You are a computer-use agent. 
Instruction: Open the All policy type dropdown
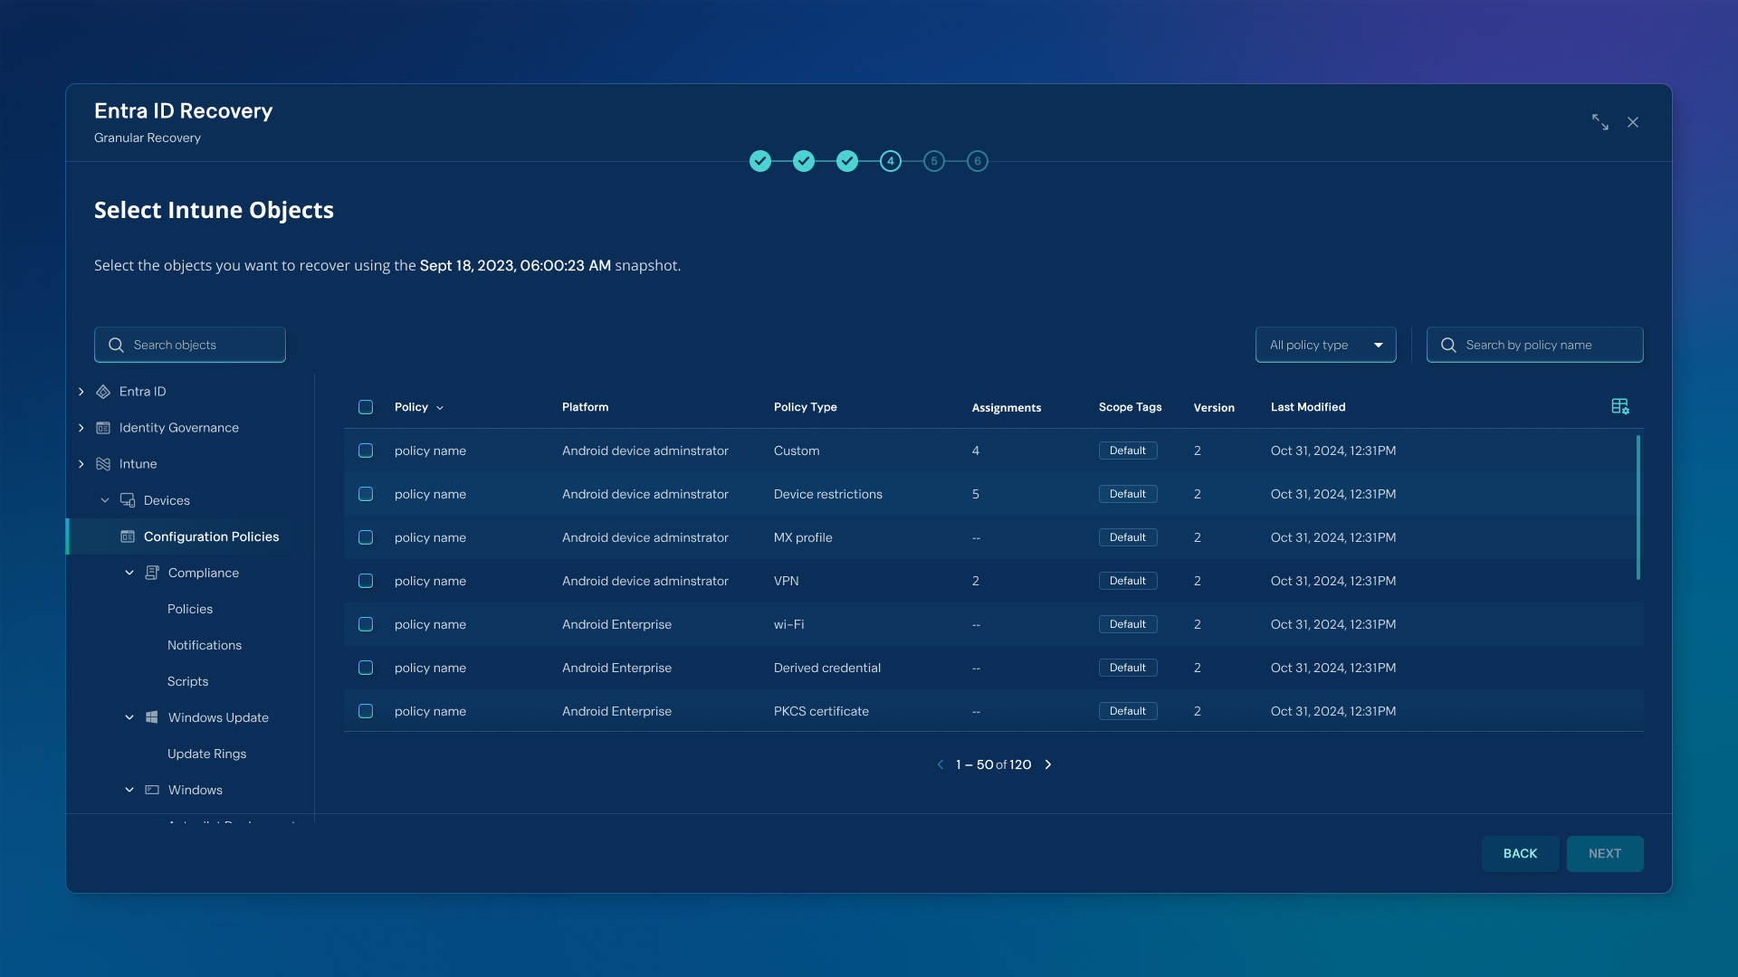click(1326, 345)
